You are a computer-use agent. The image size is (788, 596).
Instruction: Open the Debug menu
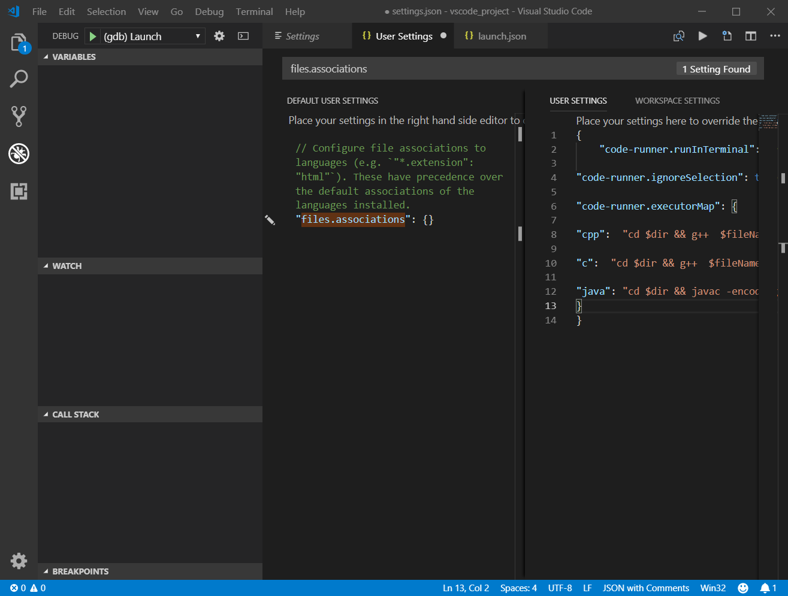(x=209, y=11)
